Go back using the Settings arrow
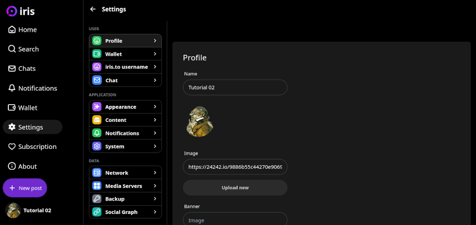The image size is (476, 225). (x=93, y=9)
